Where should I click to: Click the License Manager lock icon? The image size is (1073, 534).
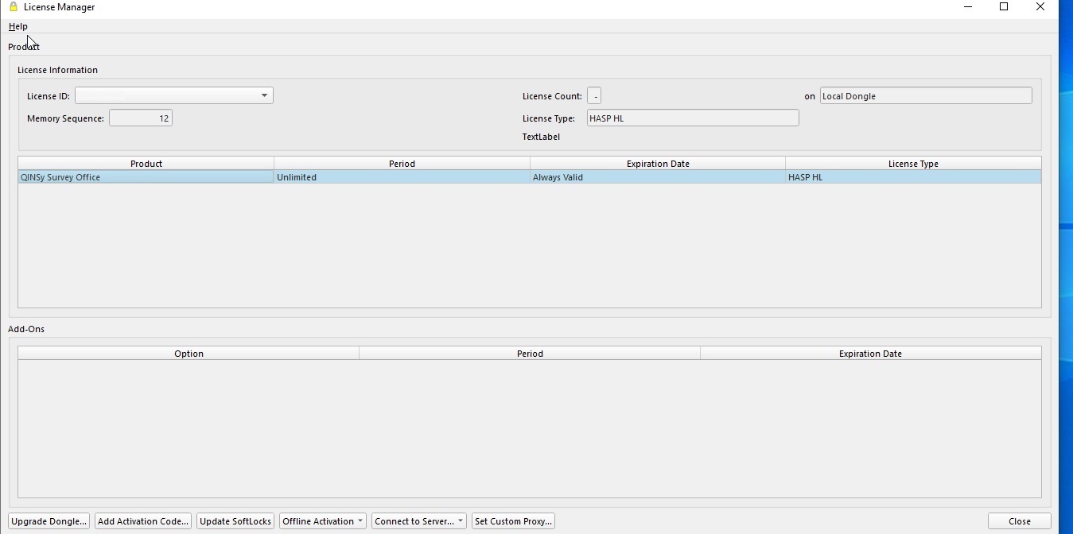[13, 7]
